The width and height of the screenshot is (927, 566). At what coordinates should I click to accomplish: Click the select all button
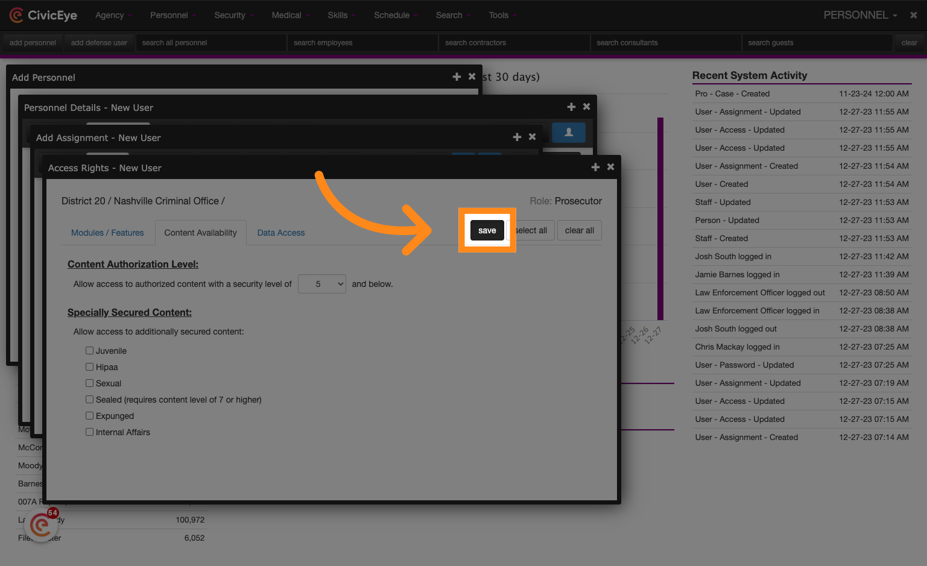point(531,230)
